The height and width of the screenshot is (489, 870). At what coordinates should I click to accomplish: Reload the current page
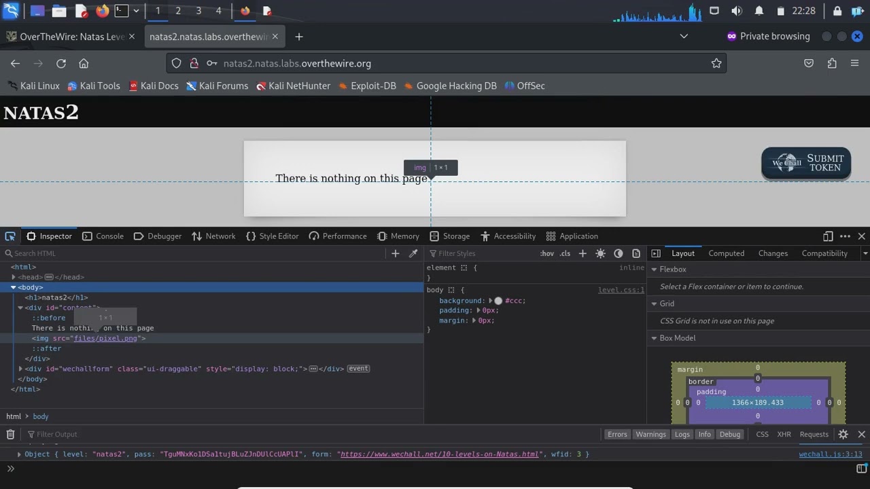click(61, 63)
